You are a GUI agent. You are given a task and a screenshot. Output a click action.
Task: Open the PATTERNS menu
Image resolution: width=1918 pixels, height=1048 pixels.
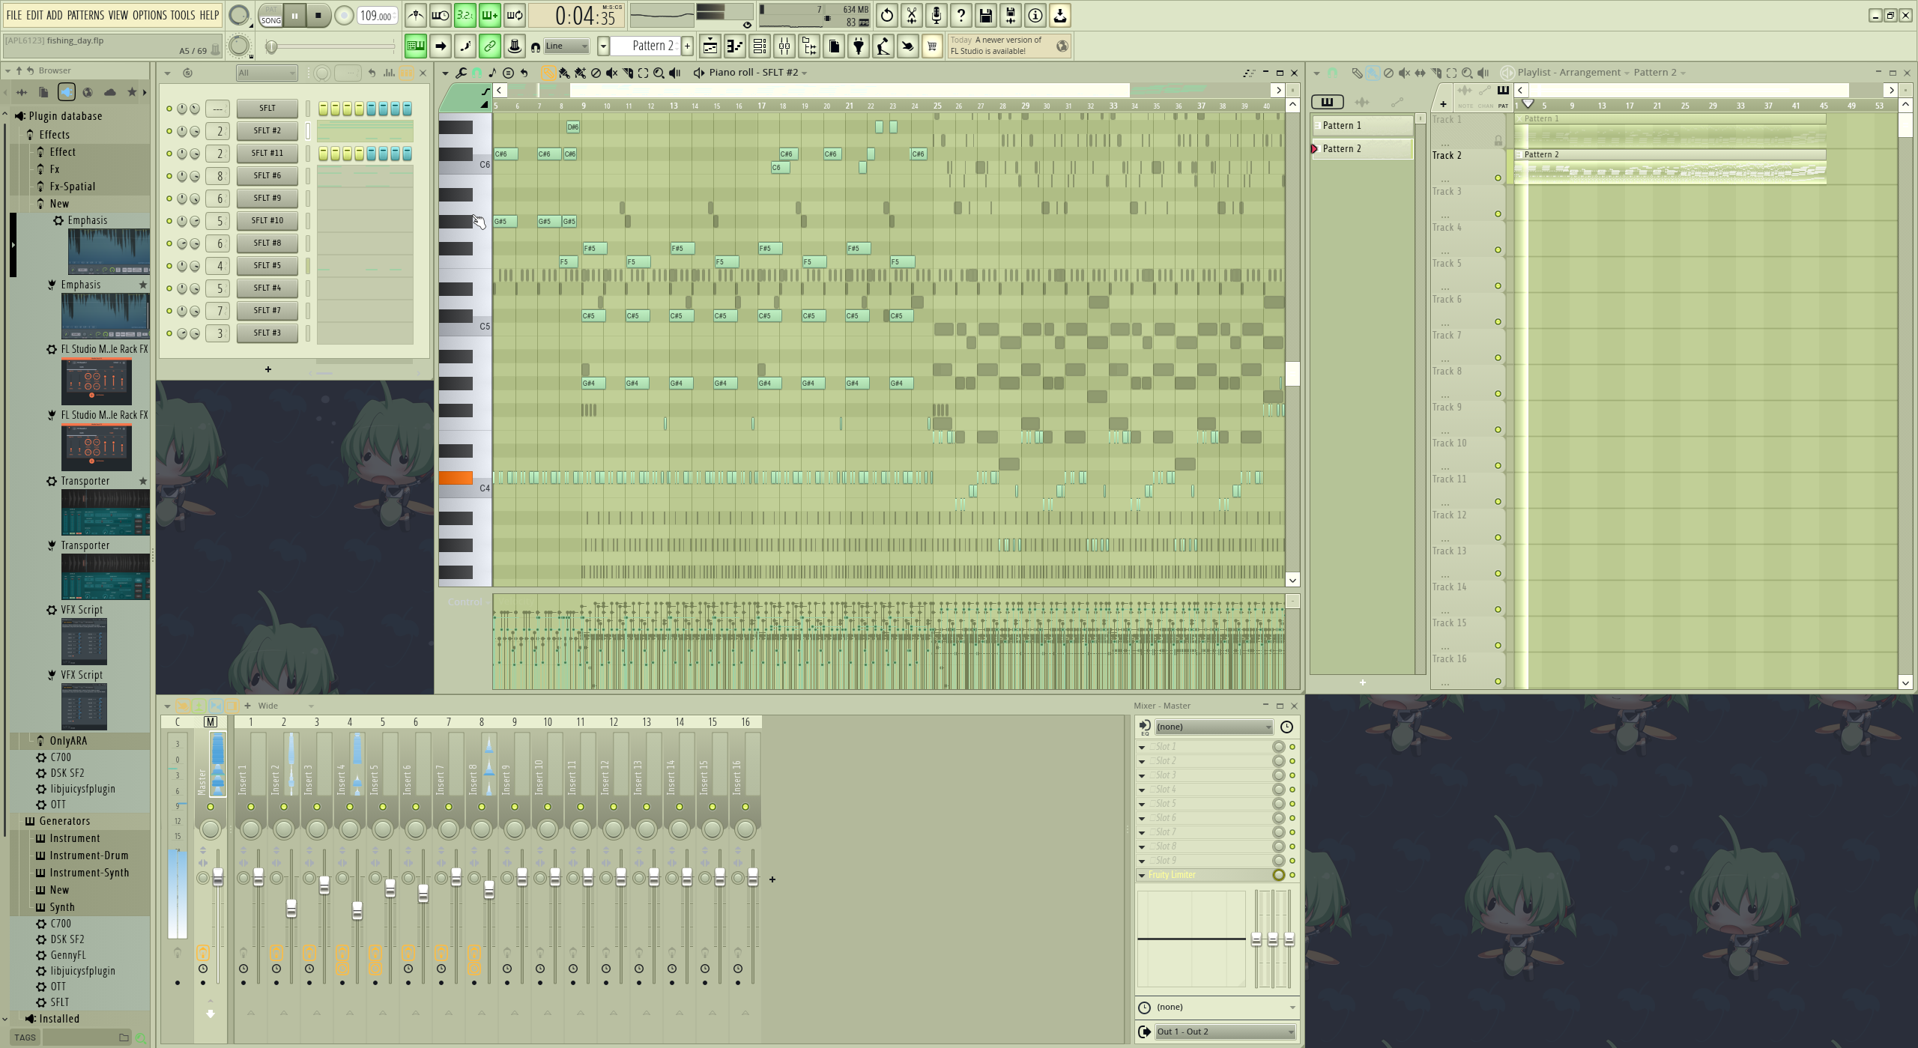coord(85,15)
